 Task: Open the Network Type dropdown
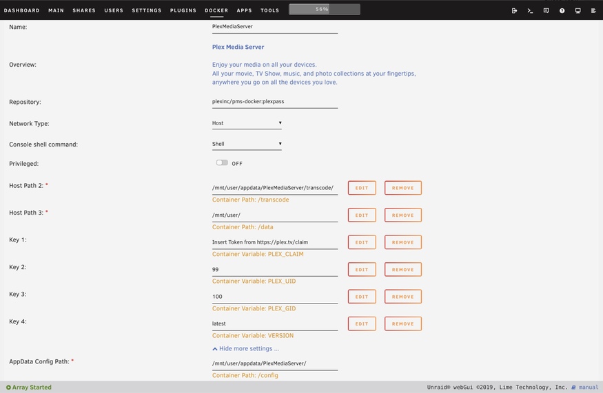pyautogui.click(x=247, y=123)
